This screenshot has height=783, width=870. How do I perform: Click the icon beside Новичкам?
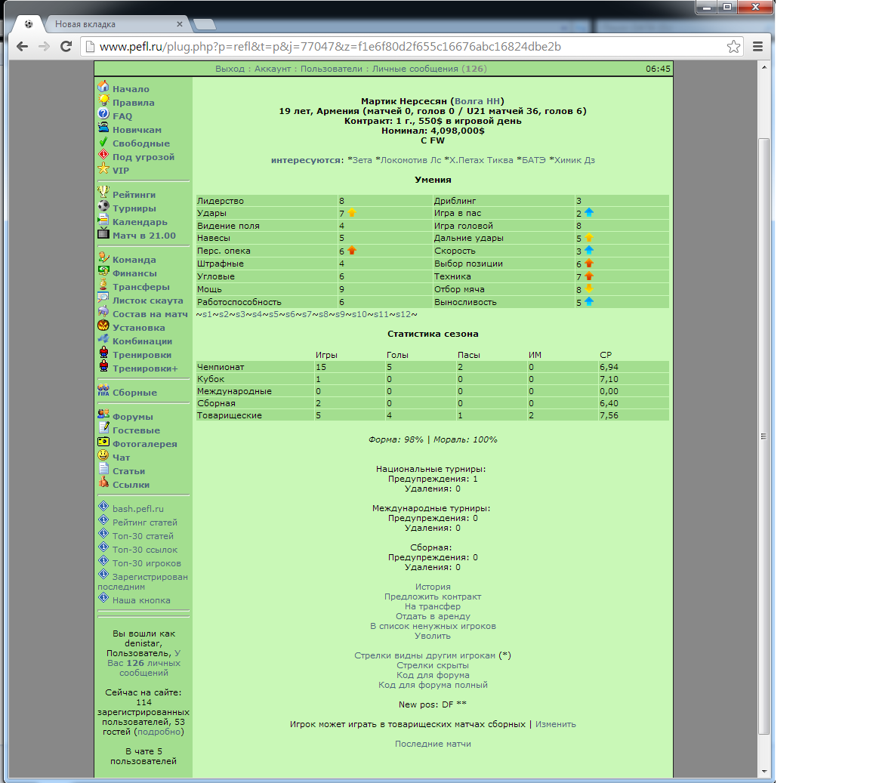point(103,128)
